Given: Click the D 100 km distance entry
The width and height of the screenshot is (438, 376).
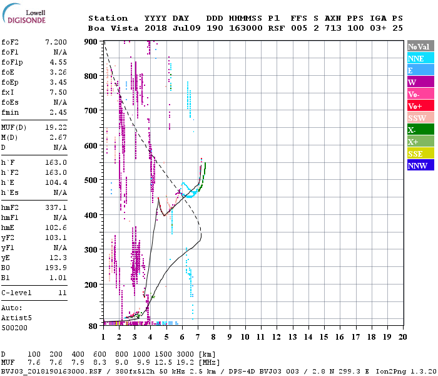Looking at the screenshot, I should click(x=34, y=355).
